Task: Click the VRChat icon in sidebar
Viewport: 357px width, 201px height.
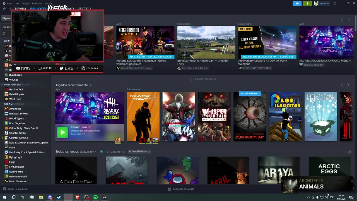Action: pyautogui.click(x=6, y=80)
